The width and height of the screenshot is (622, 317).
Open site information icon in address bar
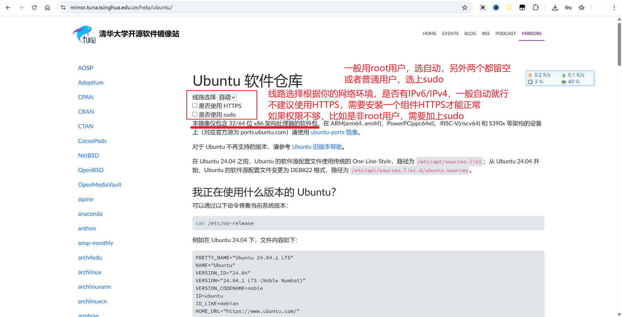click(63, 7)
